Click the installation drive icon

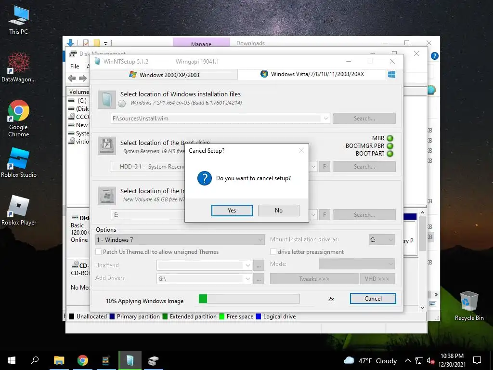coord(107,196)
